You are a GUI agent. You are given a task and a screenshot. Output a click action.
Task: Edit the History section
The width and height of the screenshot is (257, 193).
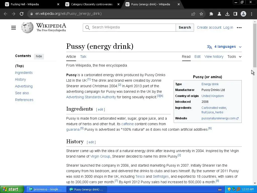tap(91, 142)
